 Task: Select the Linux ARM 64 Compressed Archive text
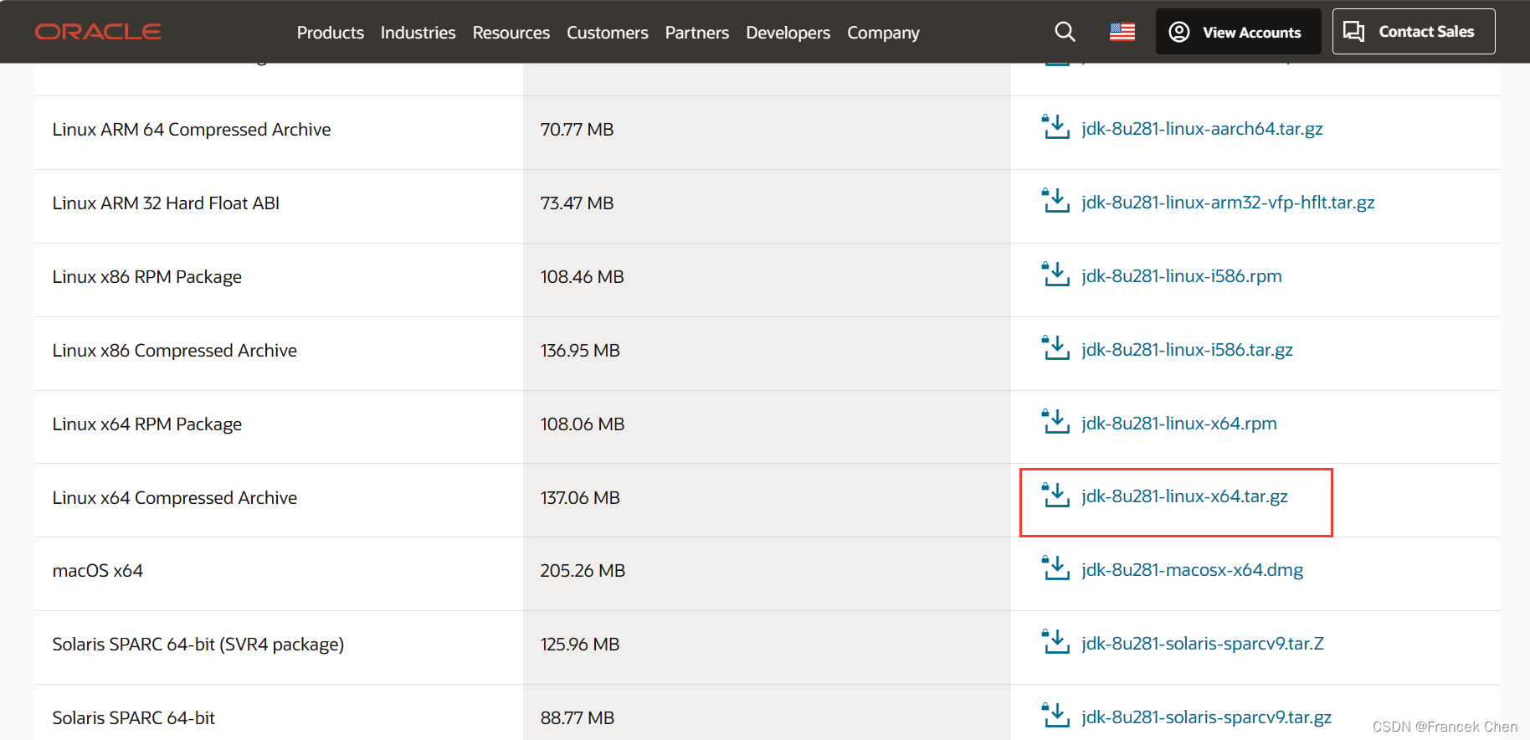click(192, 130)
